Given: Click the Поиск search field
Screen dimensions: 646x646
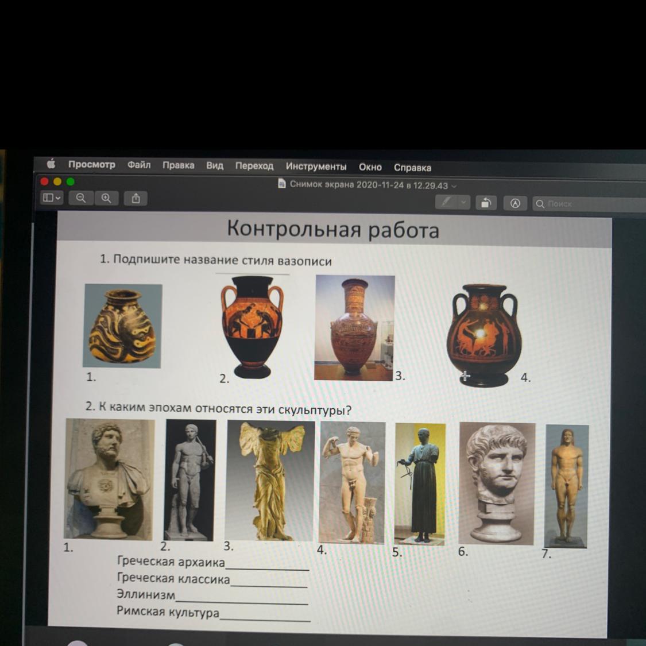Looking at the screenshot, I should click(589, 204).
